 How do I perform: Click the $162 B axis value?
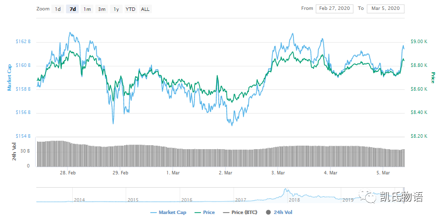click(x=23, y=42)
